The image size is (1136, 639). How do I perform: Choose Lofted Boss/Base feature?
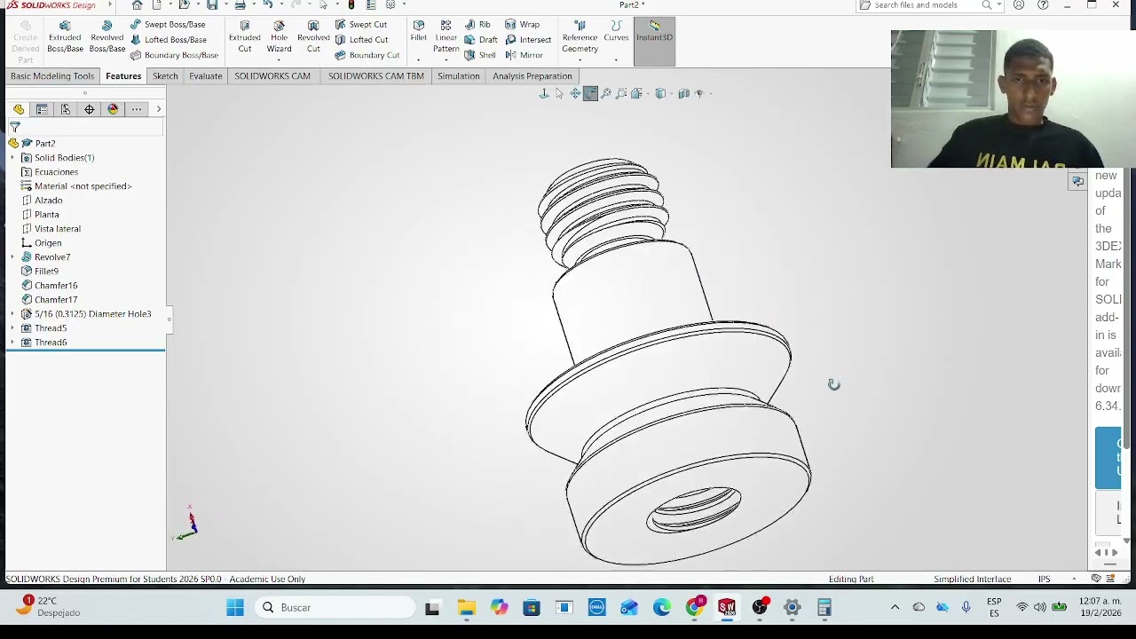coord(169,40)
